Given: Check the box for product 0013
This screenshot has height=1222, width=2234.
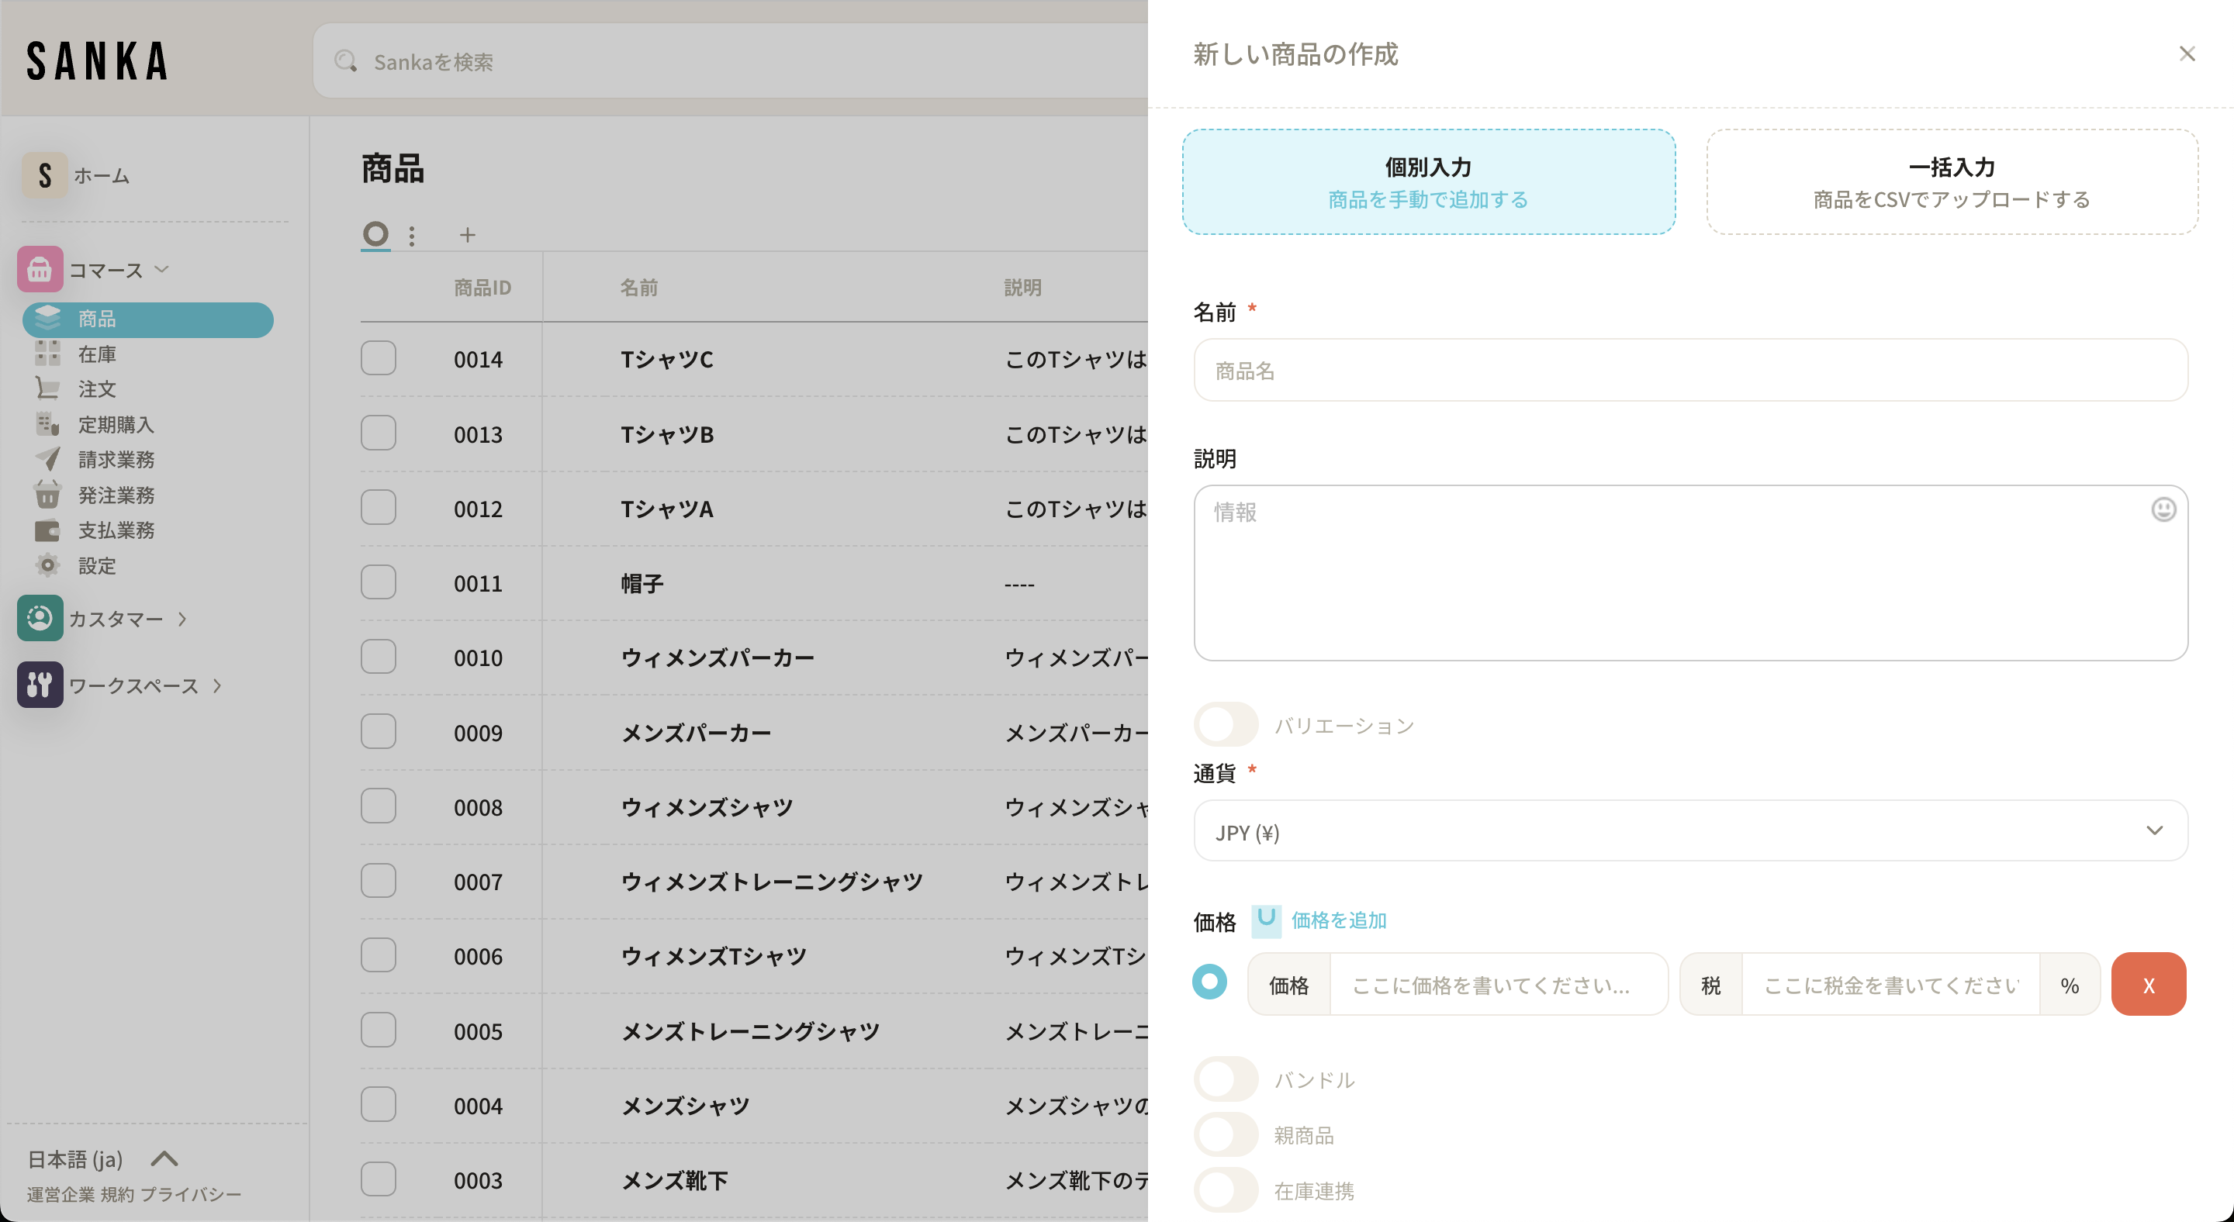Looking at the screenshot, I should point(378,433).
